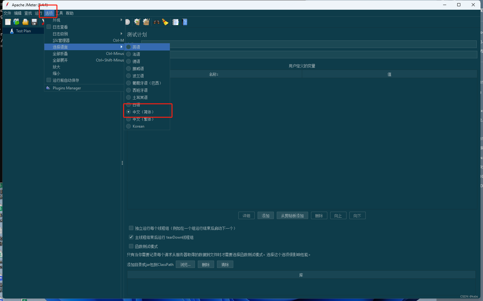Open the 编辑 menu
Image resolution: width=483 pixels, height=301 pixels.
(x=18, y=13)
